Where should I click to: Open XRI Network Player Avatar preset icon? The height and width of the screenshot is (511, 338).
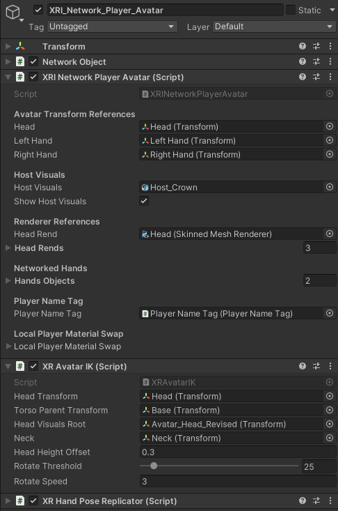316,77
